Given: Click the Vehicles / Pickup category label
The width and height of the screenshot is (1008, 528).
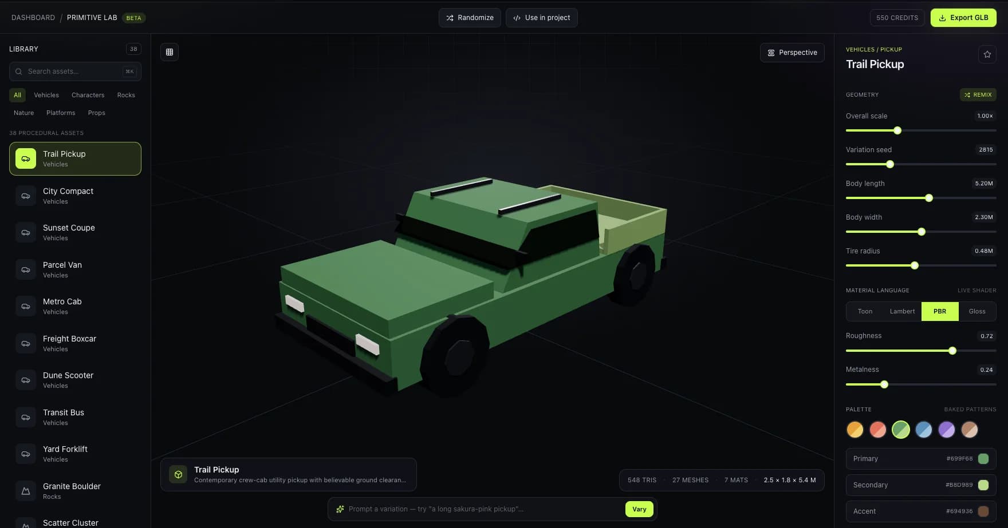Looking at the screenshot, I should [x=873, y=49].
